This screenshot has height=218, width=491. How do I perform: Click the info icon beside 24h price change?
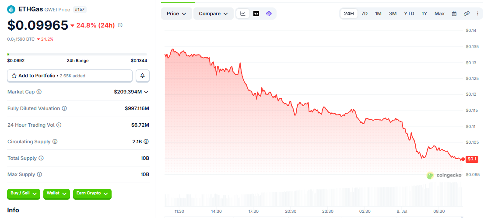pos(120,25)
